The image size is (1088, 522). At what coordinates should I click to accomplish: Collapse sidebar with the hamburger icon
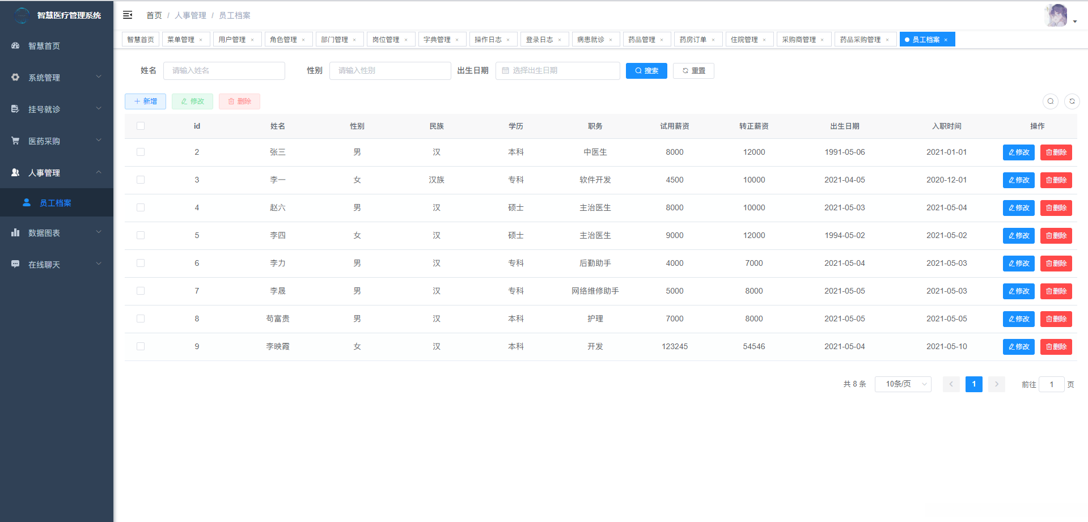pos(128,15)
